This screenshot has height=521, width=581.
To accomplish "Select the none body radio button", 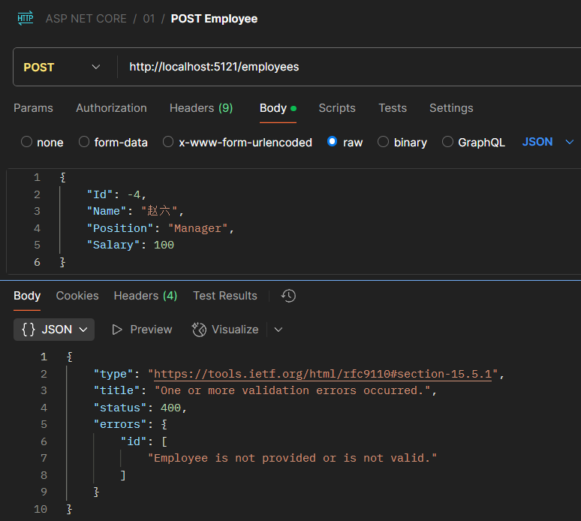I will tap(27, 142).
